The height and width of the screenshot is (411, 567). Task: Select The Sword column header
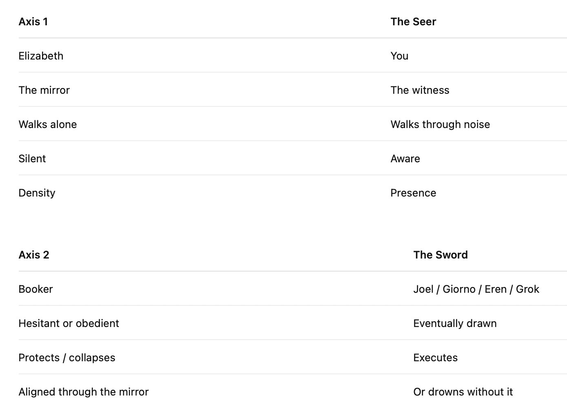pos(441,255)
